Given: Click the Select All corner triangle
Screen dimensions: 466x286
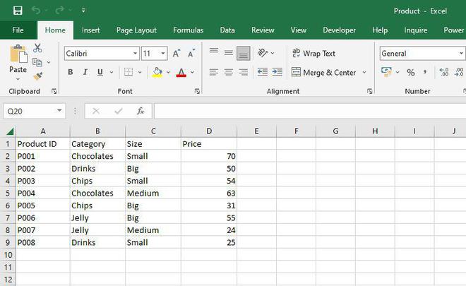Looking at the screenshot, I should [9, 131].
